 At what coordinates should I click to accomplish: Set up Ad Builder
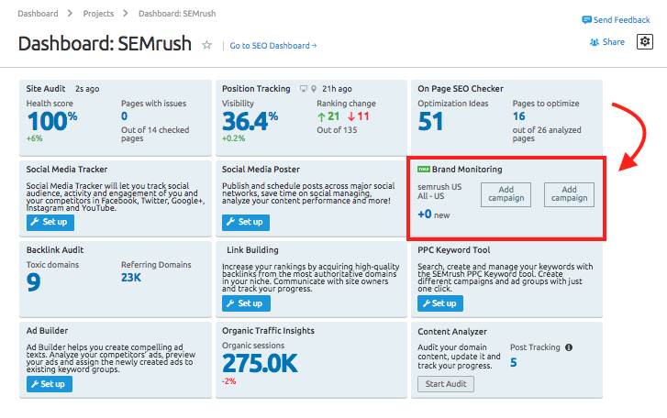[x=50, y=384]
